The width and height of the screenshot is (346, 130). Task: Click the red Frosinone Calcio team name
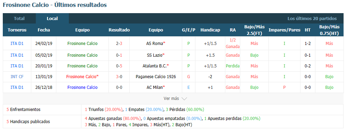[x=82, y=77]
